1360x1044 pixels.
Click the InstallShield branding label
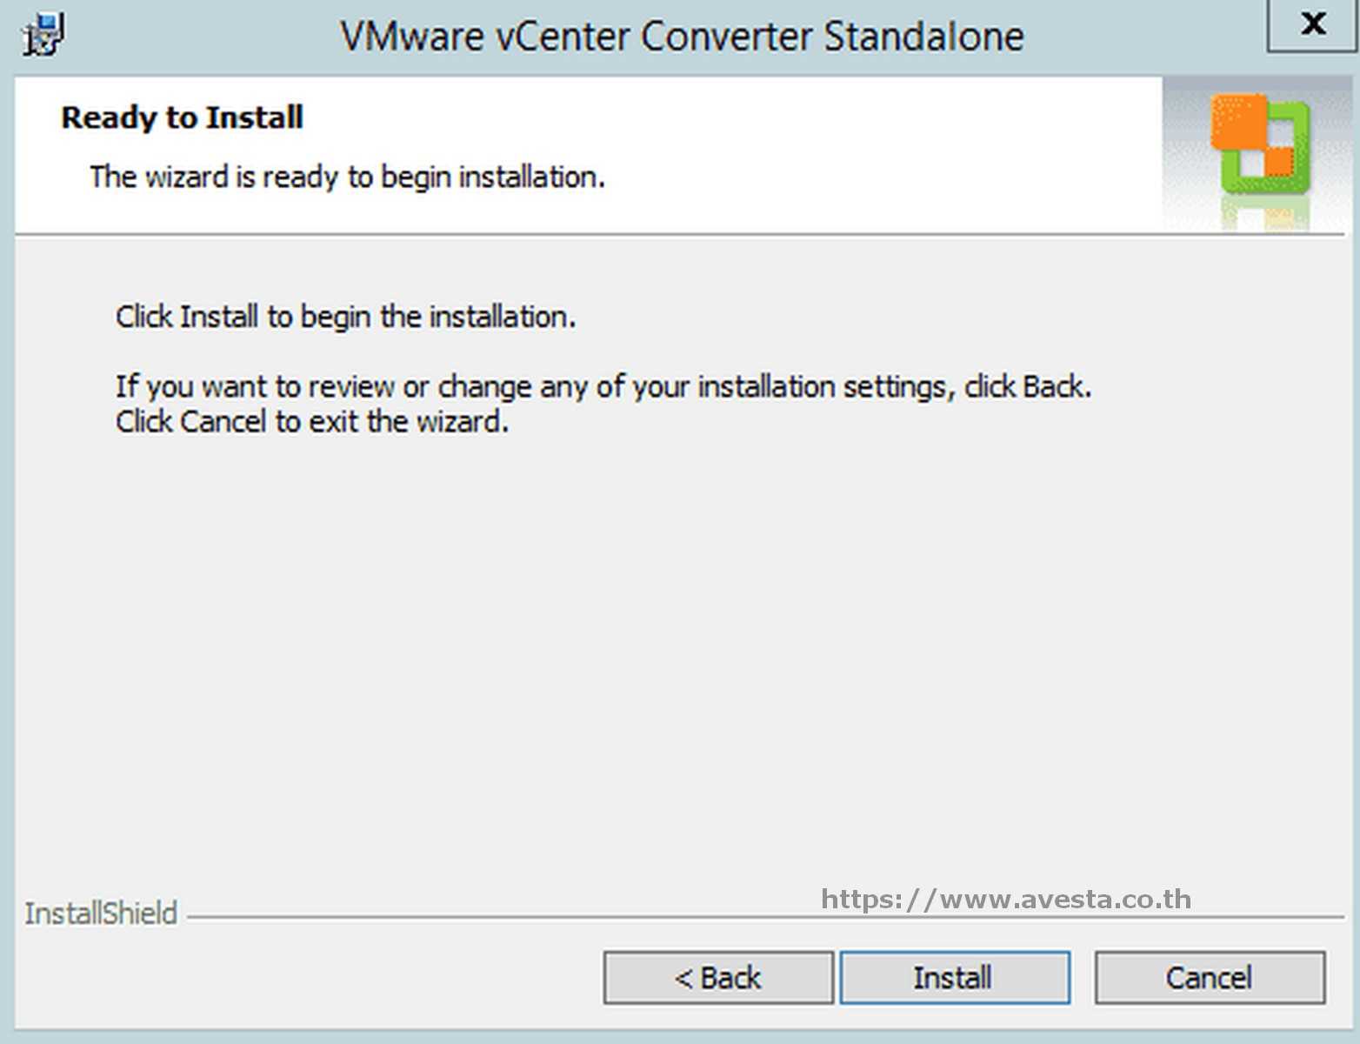point(100,913)
